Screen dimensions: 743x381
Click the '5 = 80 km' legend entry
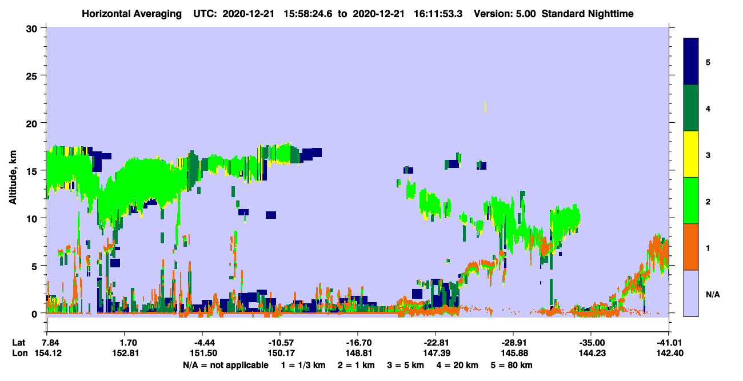tap(512, 365)
